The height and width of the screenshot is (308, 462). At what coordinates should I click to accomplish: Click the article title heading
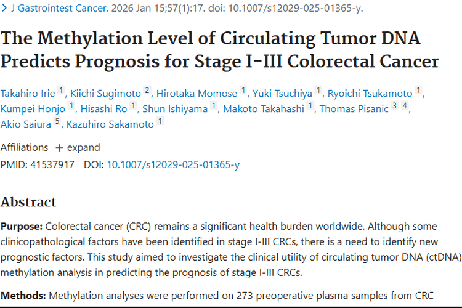(219, 50)
